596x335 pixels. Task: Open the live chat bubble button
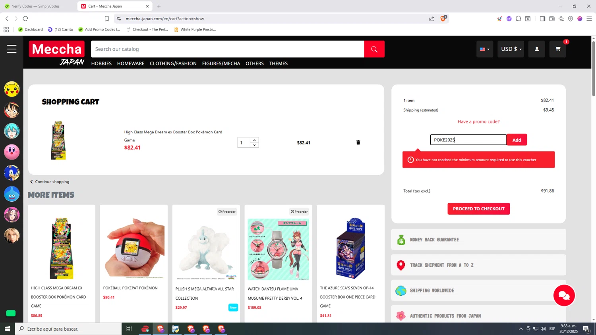pos(564,295)
